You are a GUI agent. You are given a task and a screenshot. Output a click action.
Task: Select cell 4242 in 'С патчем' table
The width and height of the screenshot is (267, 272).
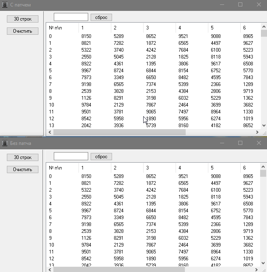point(151,50)
